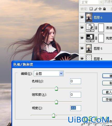Click the 色相(H) value field

coord(76,81)
